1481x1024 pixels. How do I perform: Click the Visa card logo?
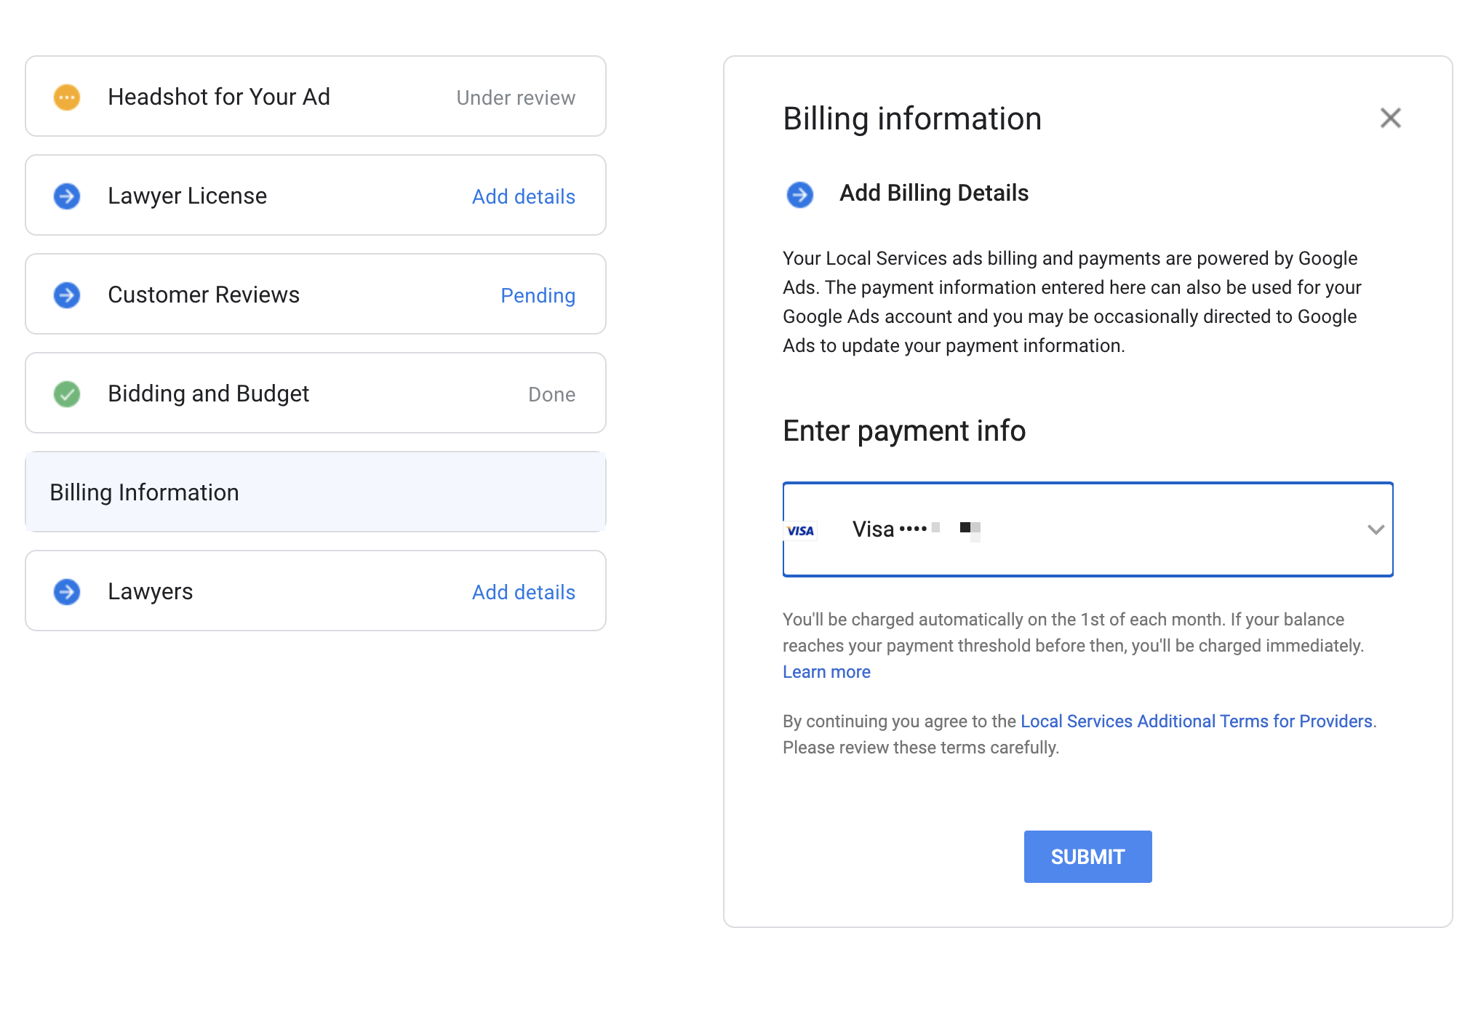(800, 531)
